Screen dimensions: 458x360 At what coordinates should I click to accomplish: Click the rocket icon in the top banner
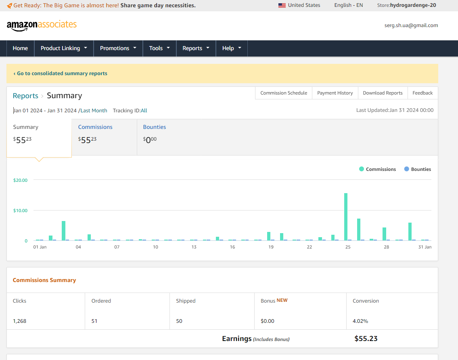click(9, 6)
